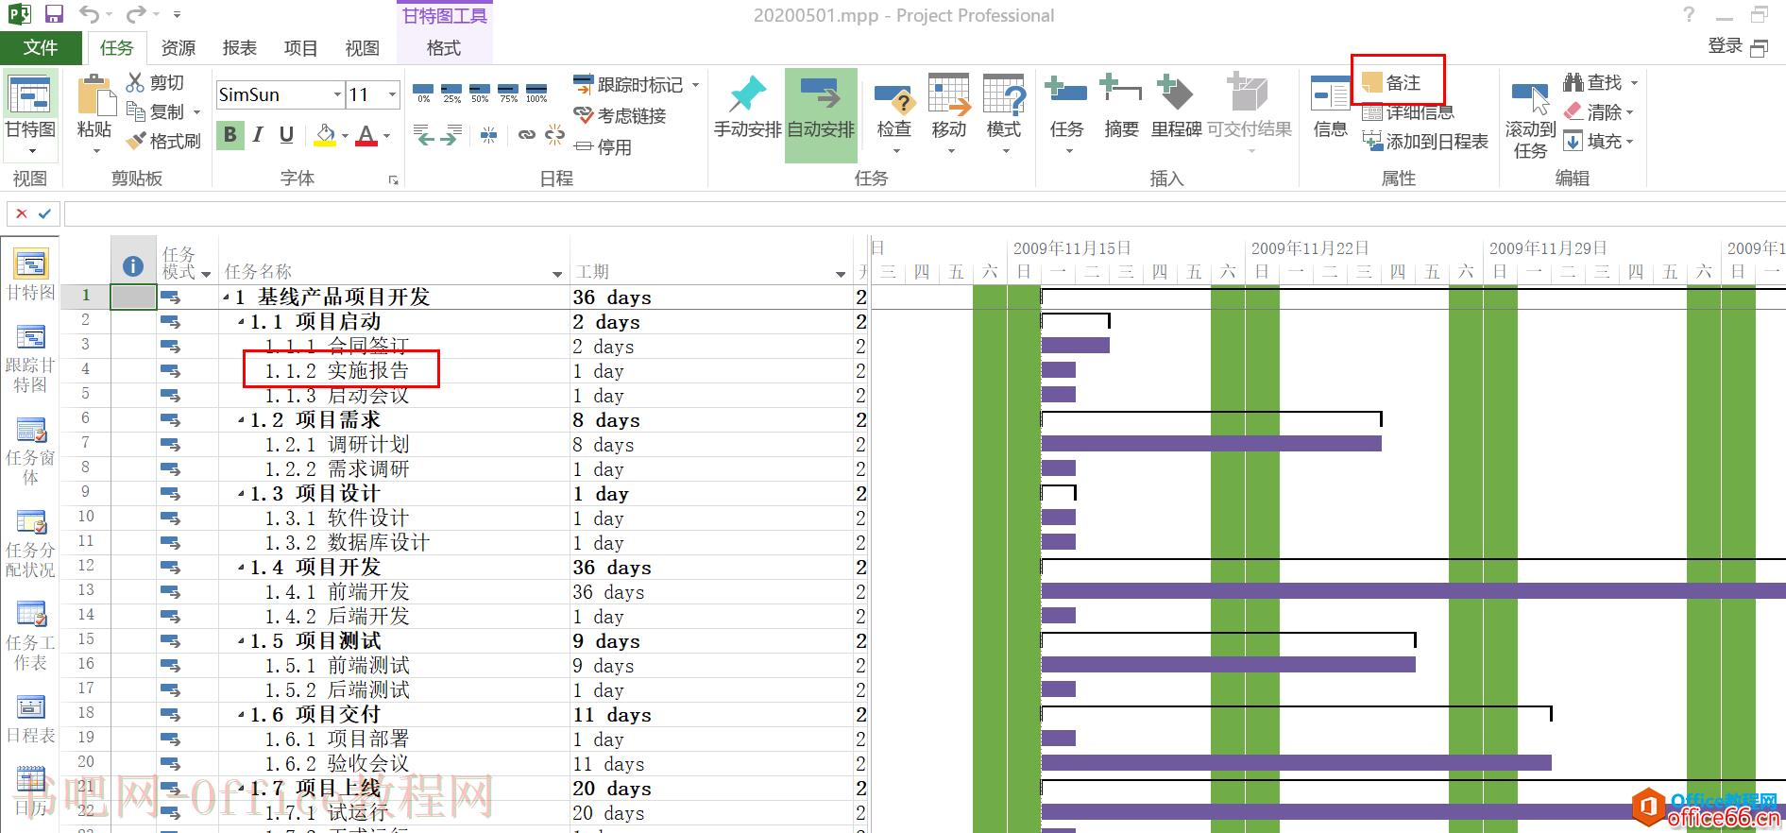Viewport: 1786px width, 833px height.
Task: Switch to the View (视图) tab
Action: click(362, 48)
